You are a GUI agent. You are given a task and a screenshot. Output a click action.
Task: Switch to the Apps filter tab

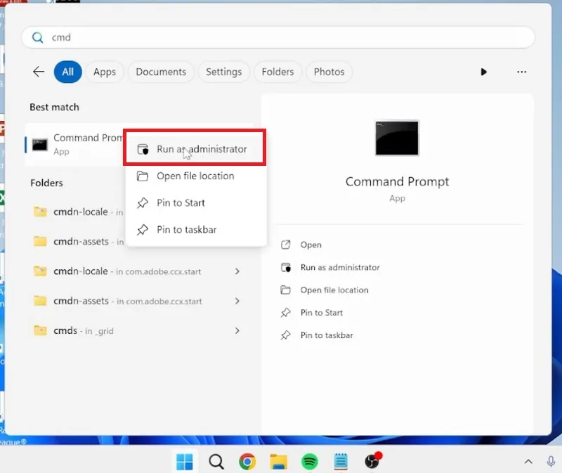click(x=105, y=72)
